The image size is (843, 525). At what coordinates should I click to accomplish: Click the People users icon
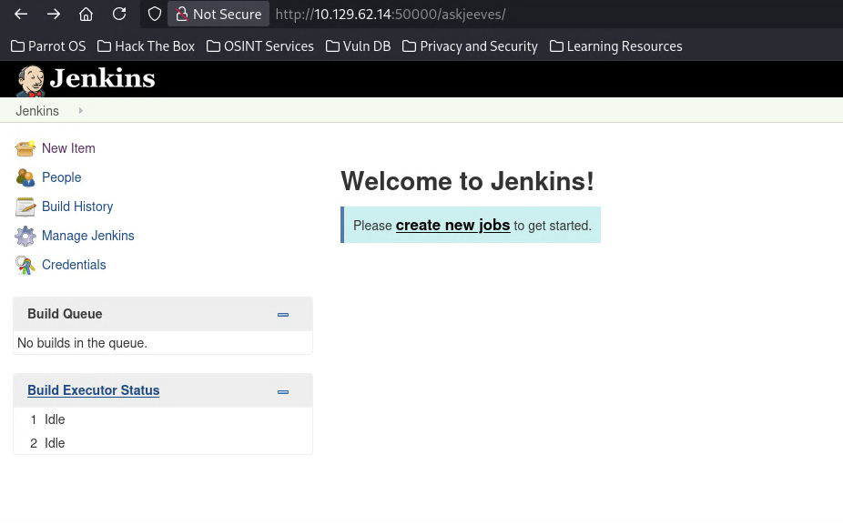(25, 177)
